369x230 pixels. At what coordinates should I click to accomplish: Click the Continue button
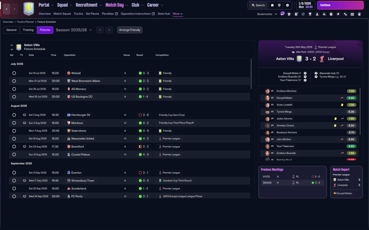[340, 5]
